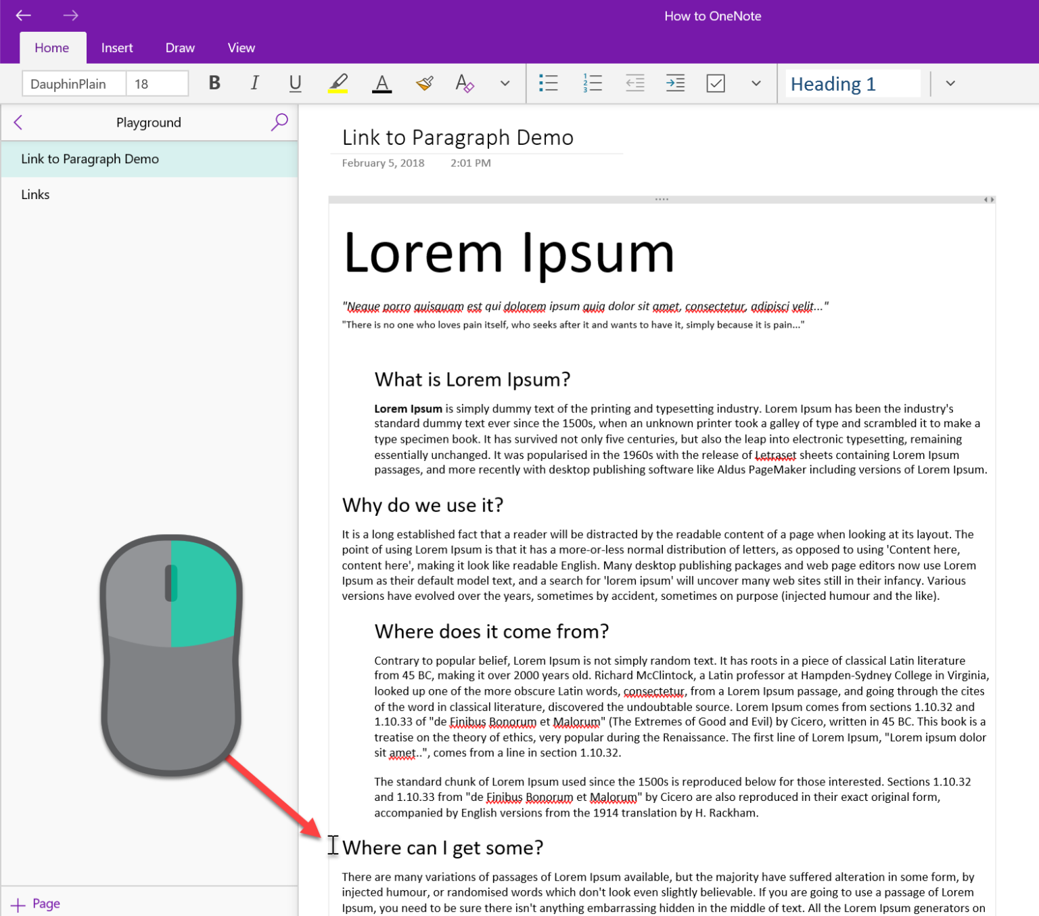Apply text highlighting
The width and height of the screenshot is (1039, 916).
click(x=338, y=83)
